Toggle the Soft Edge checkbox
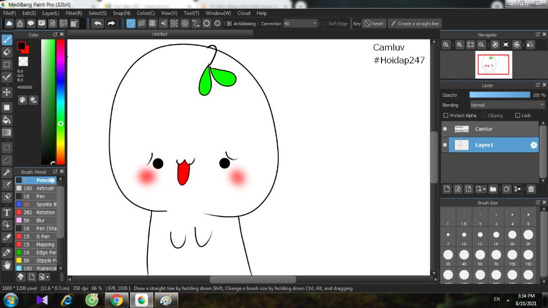 (x=324, y=24)
